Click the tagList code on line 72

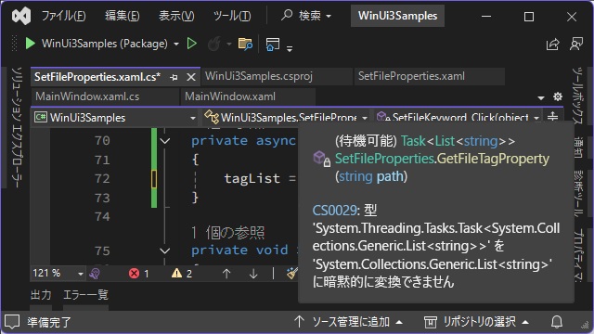(x=252, y=178)
